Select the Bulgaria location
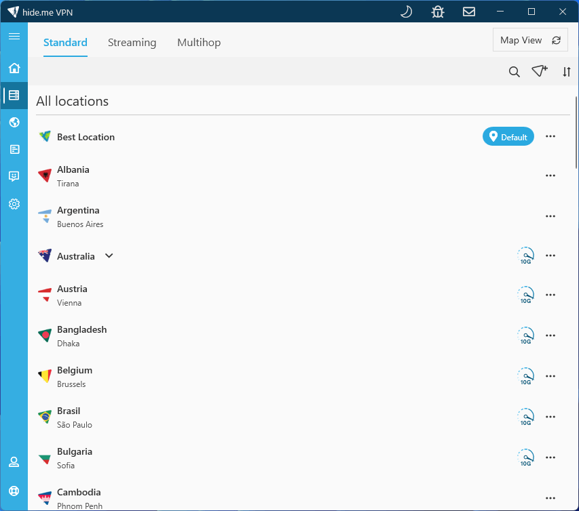 point(303,457)
